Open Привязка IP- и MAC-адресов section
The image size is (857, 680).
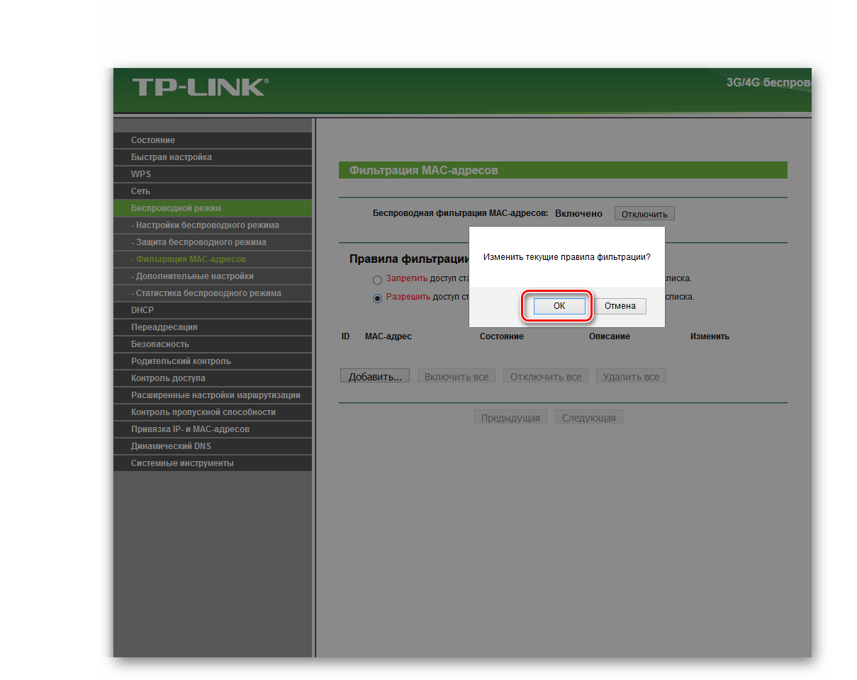[x=190, y=429]
